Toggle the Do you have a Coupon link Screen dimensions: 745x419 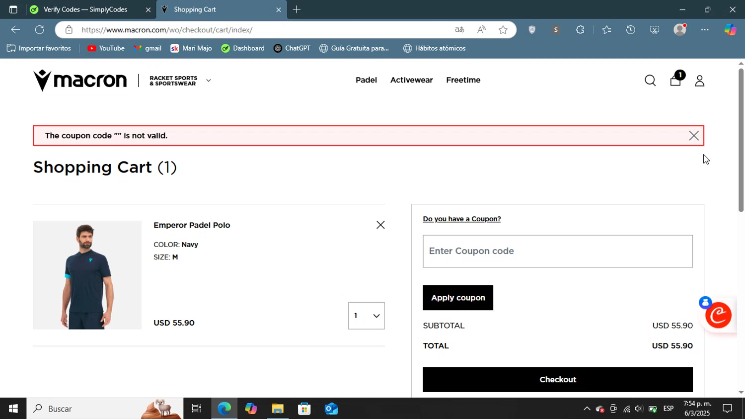tap(462, 219)
